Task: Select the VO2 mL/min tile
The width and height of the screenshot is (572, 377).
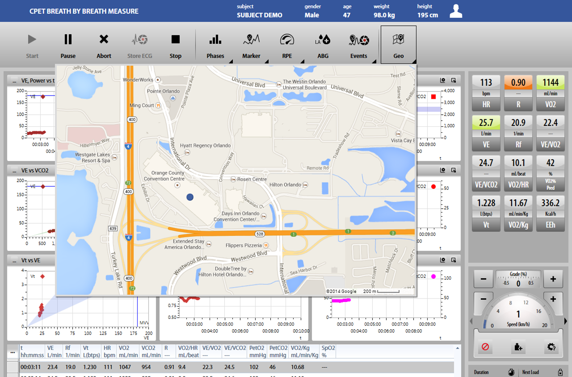Action: [x=551, y=93]
